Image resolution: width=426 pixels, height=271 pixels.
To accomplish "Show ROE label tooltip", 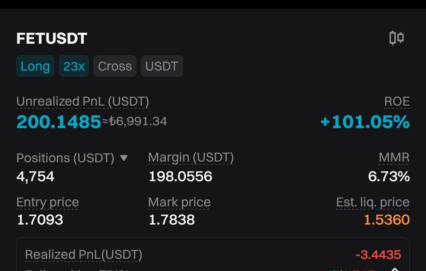I will click(x=397, y=102).
